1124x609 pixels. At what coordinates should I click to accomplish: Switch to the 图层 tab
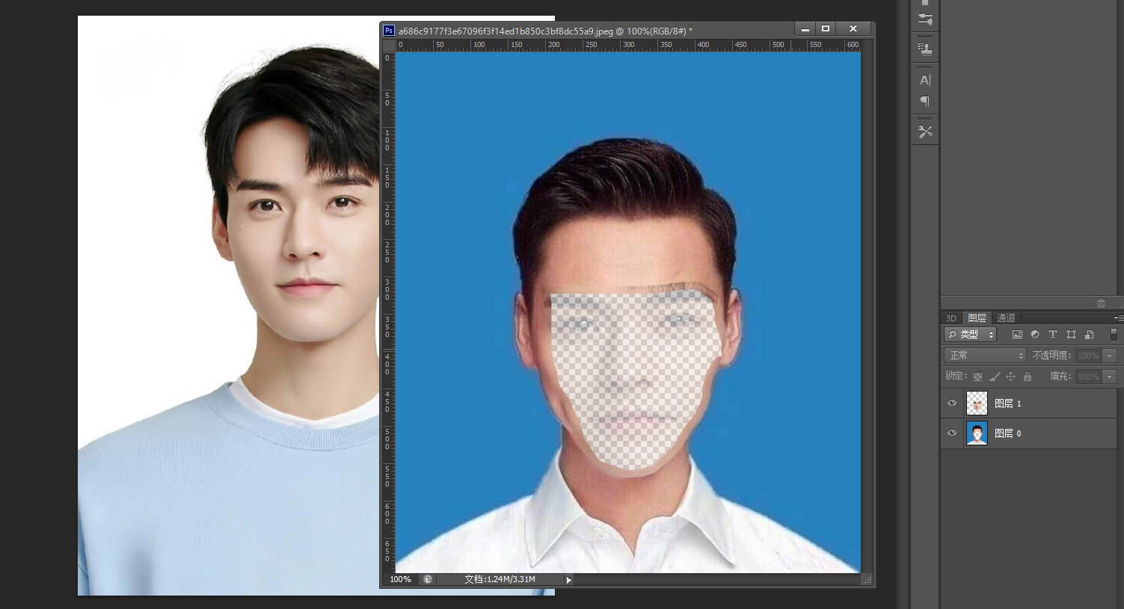977,318
